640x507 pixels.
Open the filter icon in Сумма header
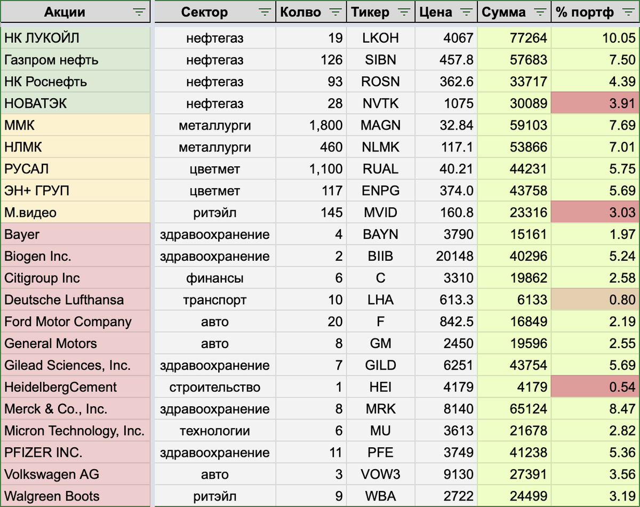(540, 11)
